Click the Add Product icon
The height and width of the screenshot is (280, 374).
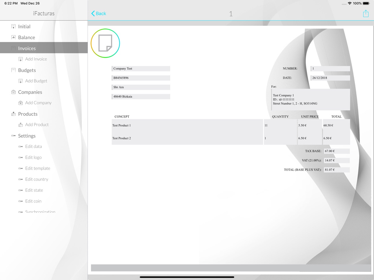tap(21, 125)
